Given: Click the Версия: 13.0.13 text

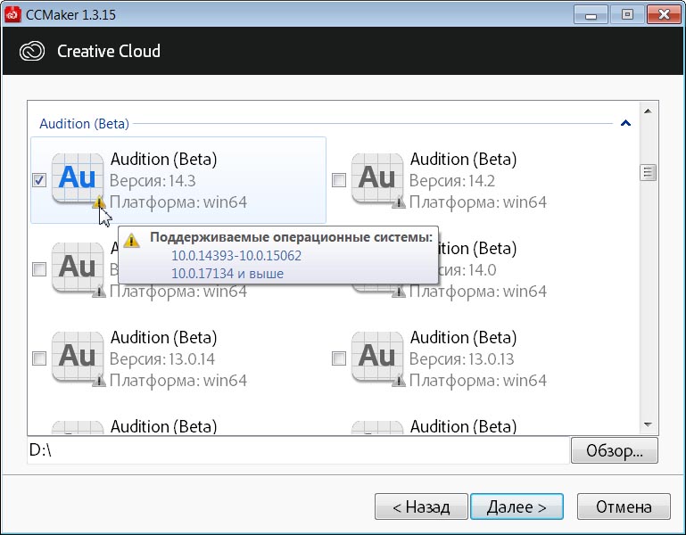Looking at the screenshot, I should point(461,359).
